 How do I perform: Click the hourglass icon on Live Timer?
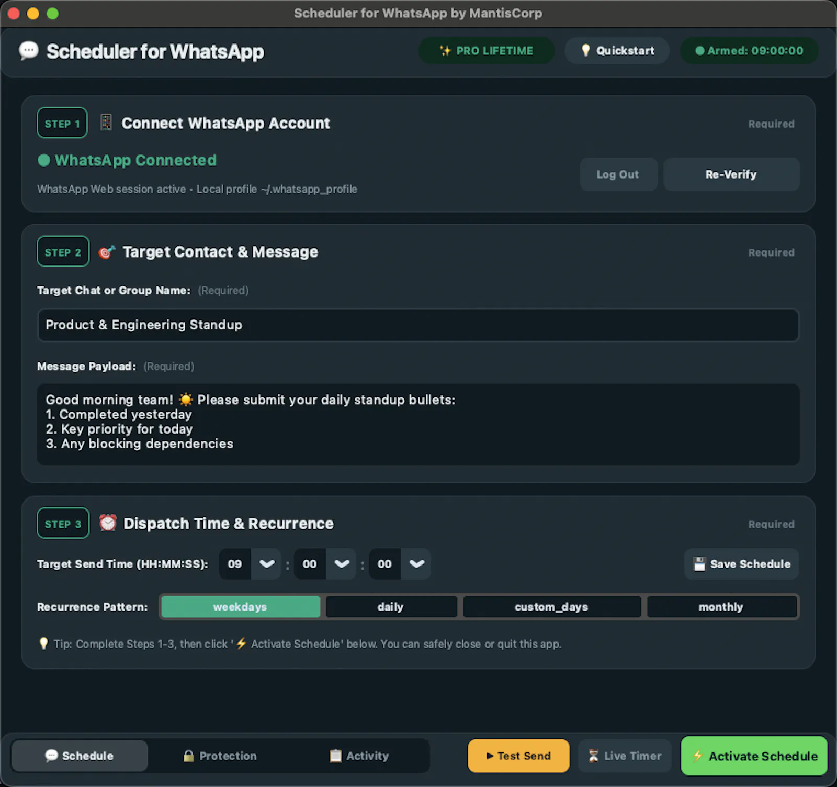tap(593, 756)
